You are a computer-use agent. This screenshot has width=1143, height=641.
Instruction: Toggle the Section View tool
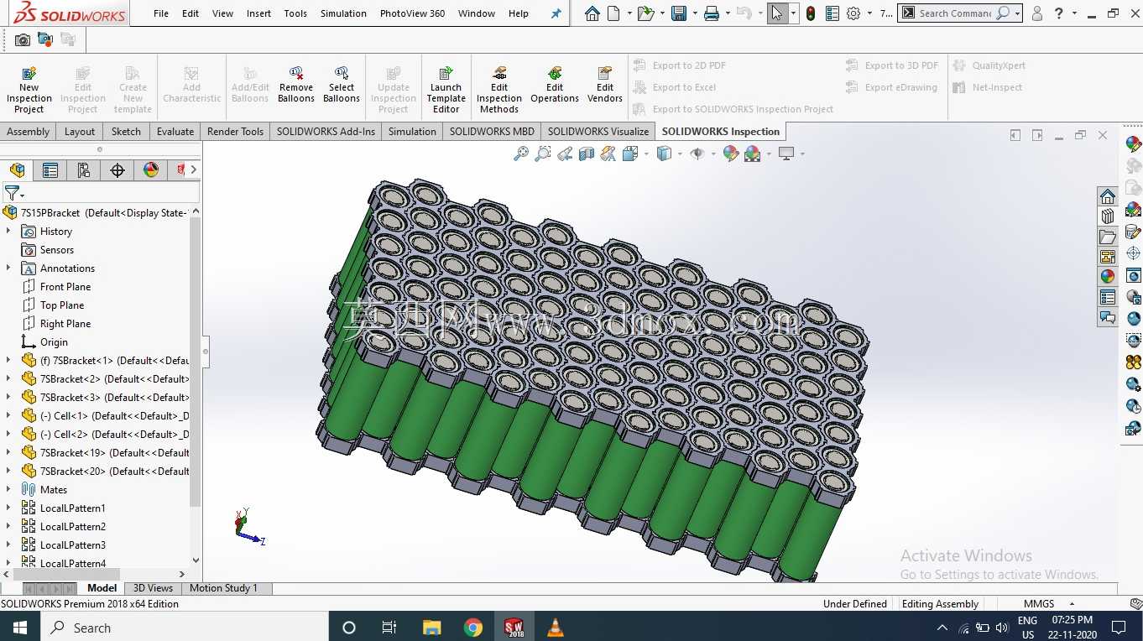point(587,154)
